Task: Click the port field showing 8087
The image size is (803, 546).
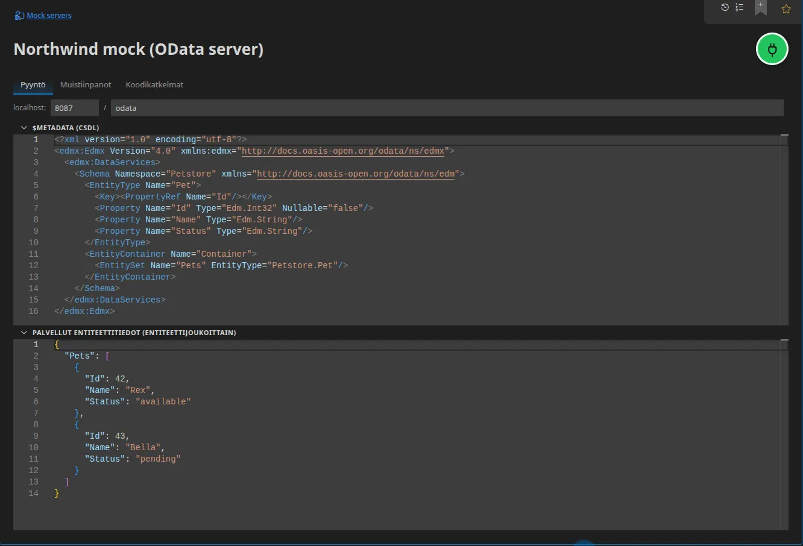Action: 74,108
